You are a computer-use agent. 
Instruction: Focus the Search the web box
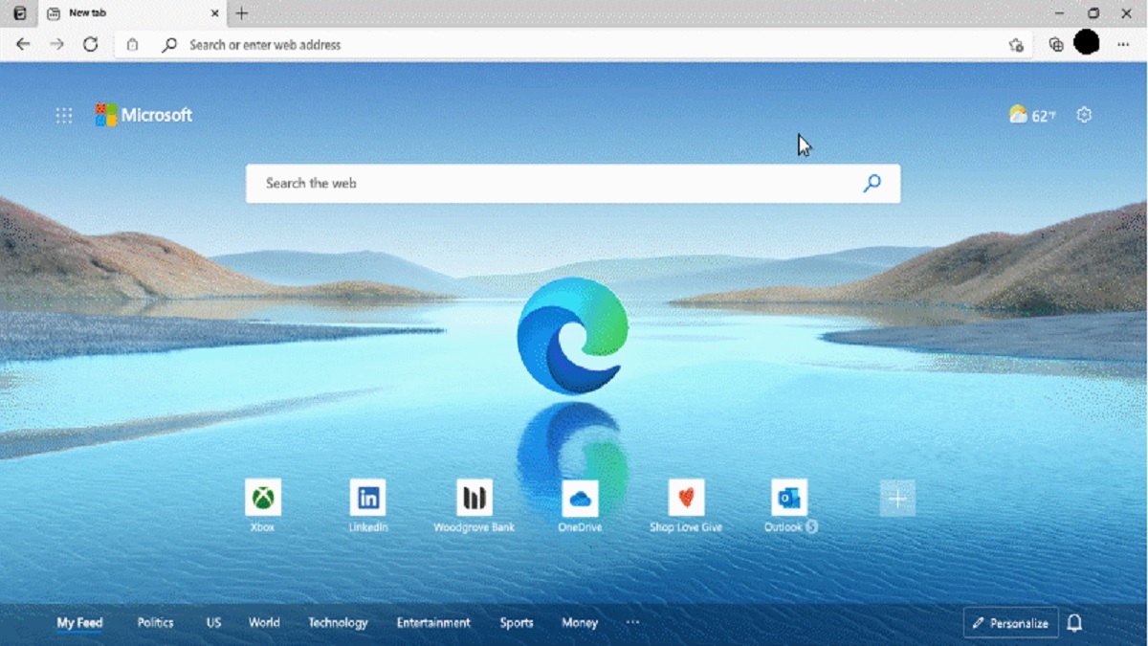click(x=573, y=183)
